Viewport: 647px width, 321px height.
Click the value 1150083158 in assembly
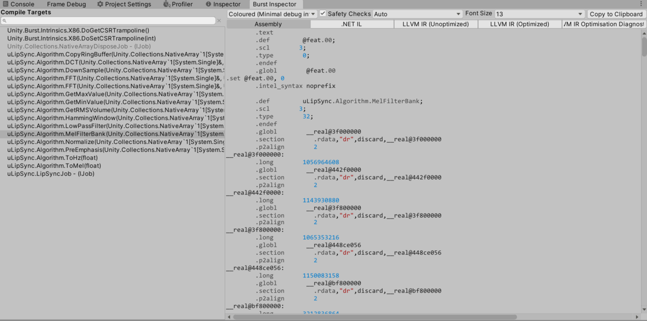tap(321, 276)
